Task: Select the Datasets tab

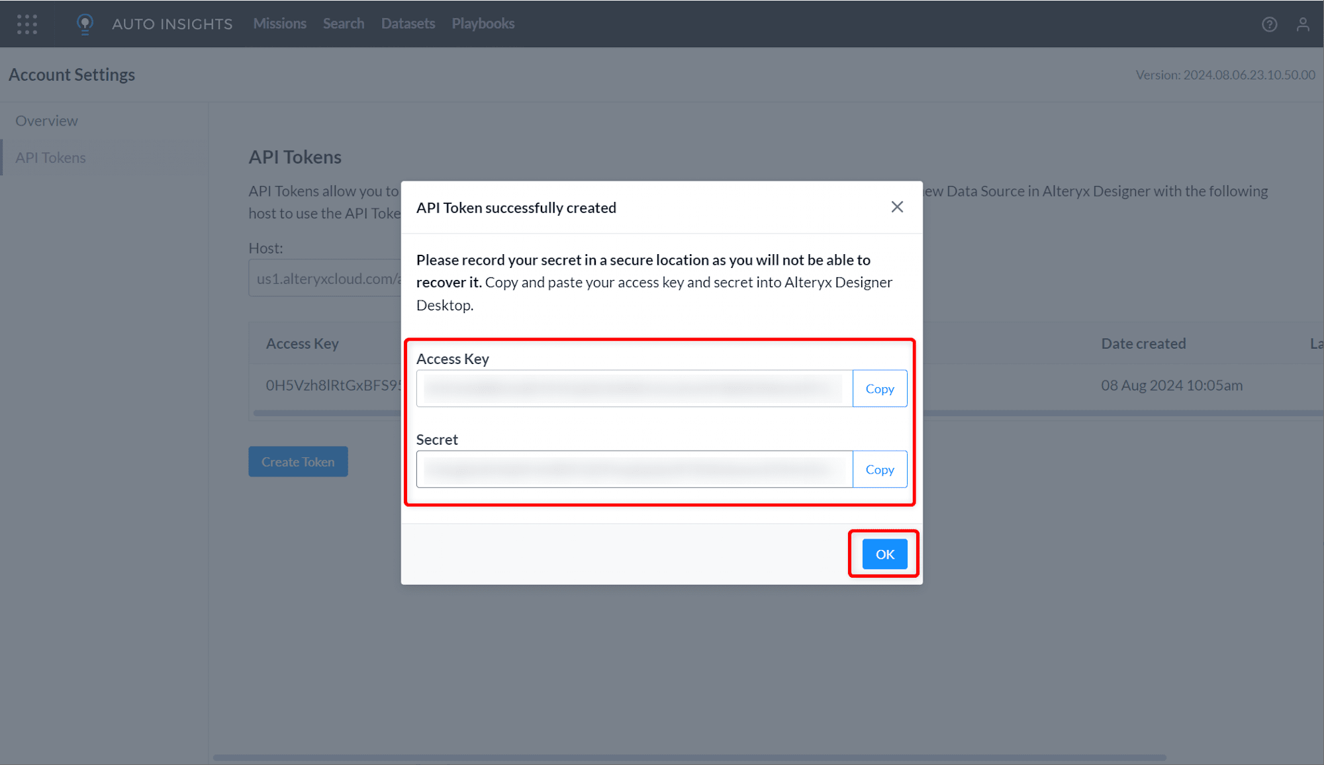Action: [408, 24]
